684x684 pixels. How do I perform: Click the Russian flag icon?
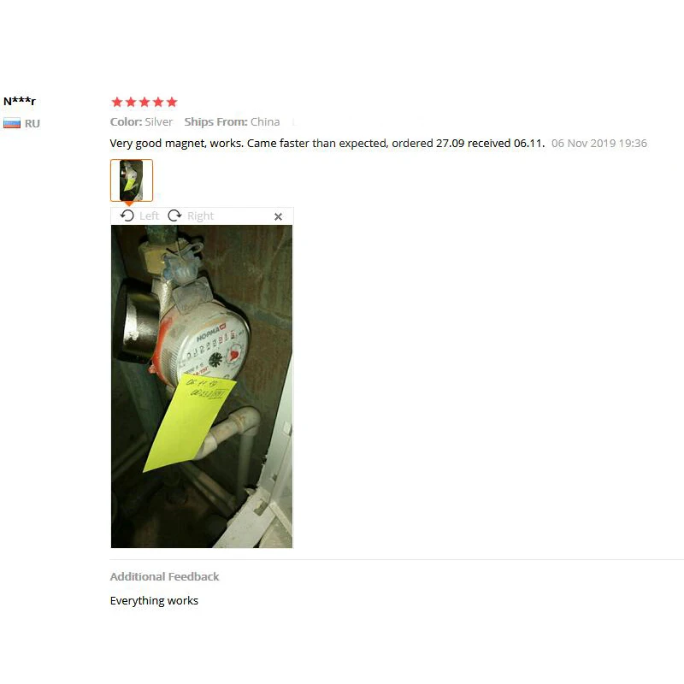[12, 123]
